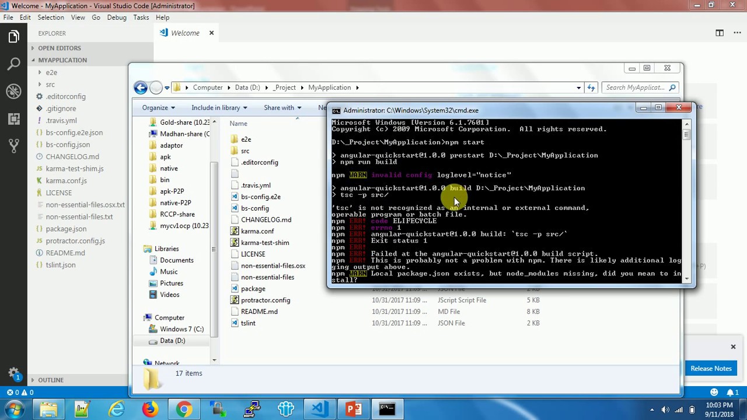The image size is (747, 420).
Task: Open the Debug menu in VS Code
Action: (x=117, y=17)
